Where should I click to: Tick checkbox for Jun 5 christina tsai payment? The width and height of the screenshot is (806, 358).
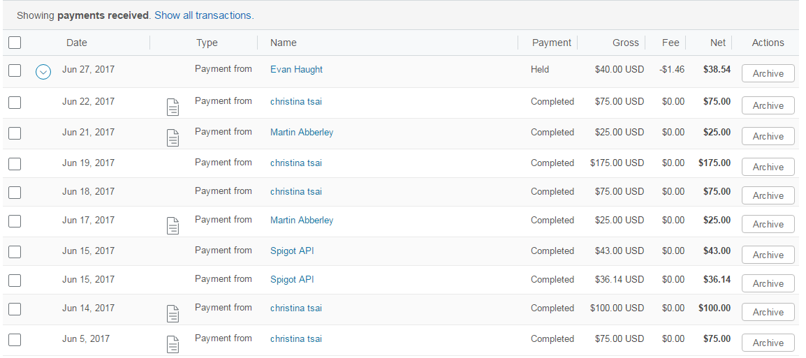(x=15, y=339)
